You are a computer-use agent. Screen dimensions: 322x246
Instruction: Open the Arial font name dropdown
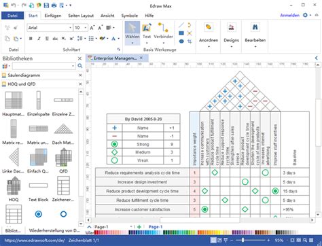tap(70, 28)
